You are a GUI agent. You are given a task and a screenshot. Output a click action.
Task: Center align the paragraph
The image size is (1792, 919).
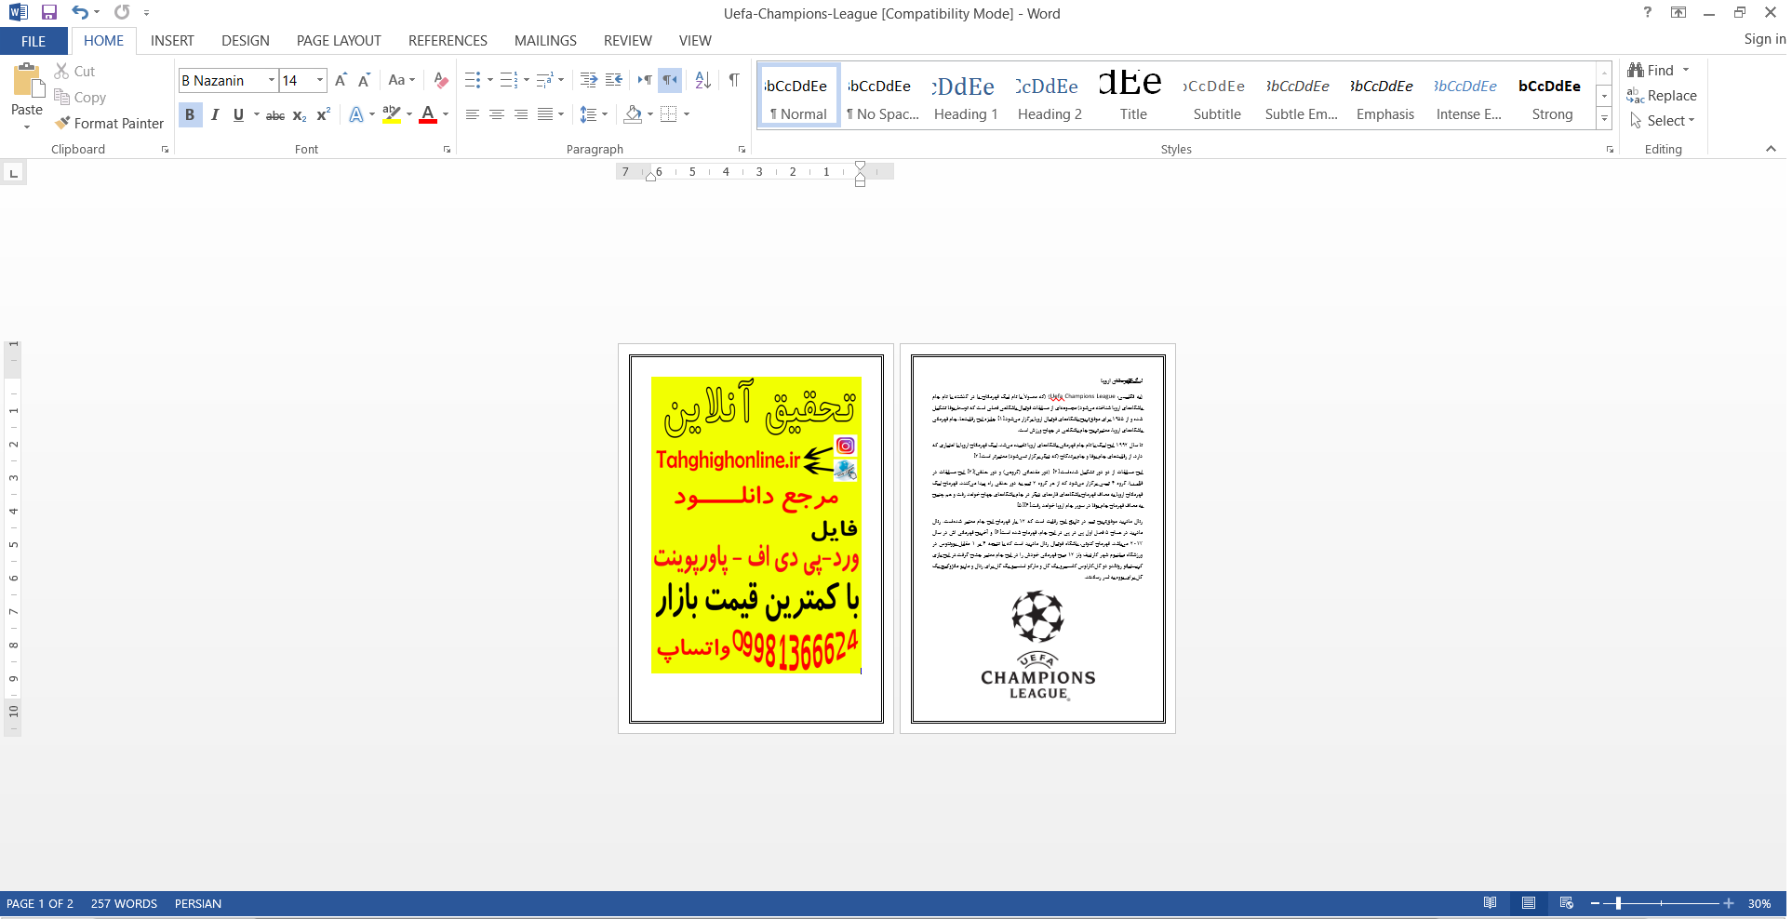[497, 114]
